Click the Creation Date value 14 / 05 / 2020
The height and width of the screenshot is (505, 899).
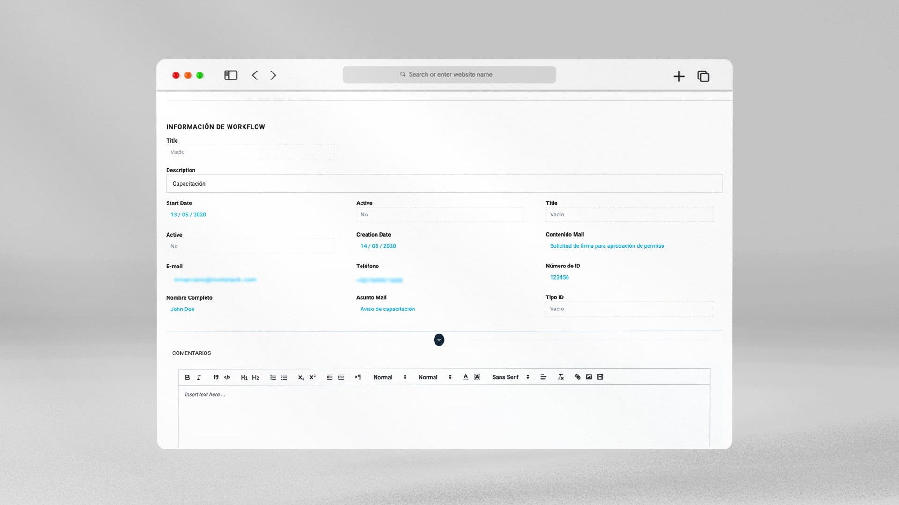(x=378, y=246)
